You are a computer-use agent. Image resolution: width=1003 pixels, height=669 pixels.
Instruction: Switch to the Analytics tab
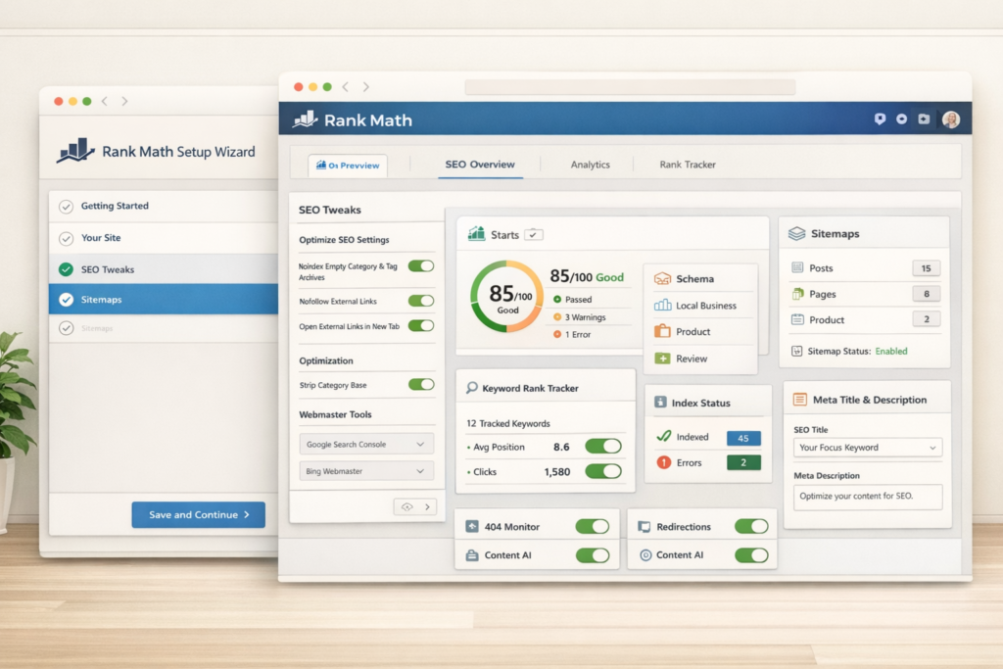(x=592, y=165)
